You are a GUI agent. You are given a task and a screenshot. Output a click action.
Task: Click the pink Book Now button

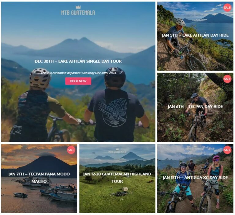[78, 81]
